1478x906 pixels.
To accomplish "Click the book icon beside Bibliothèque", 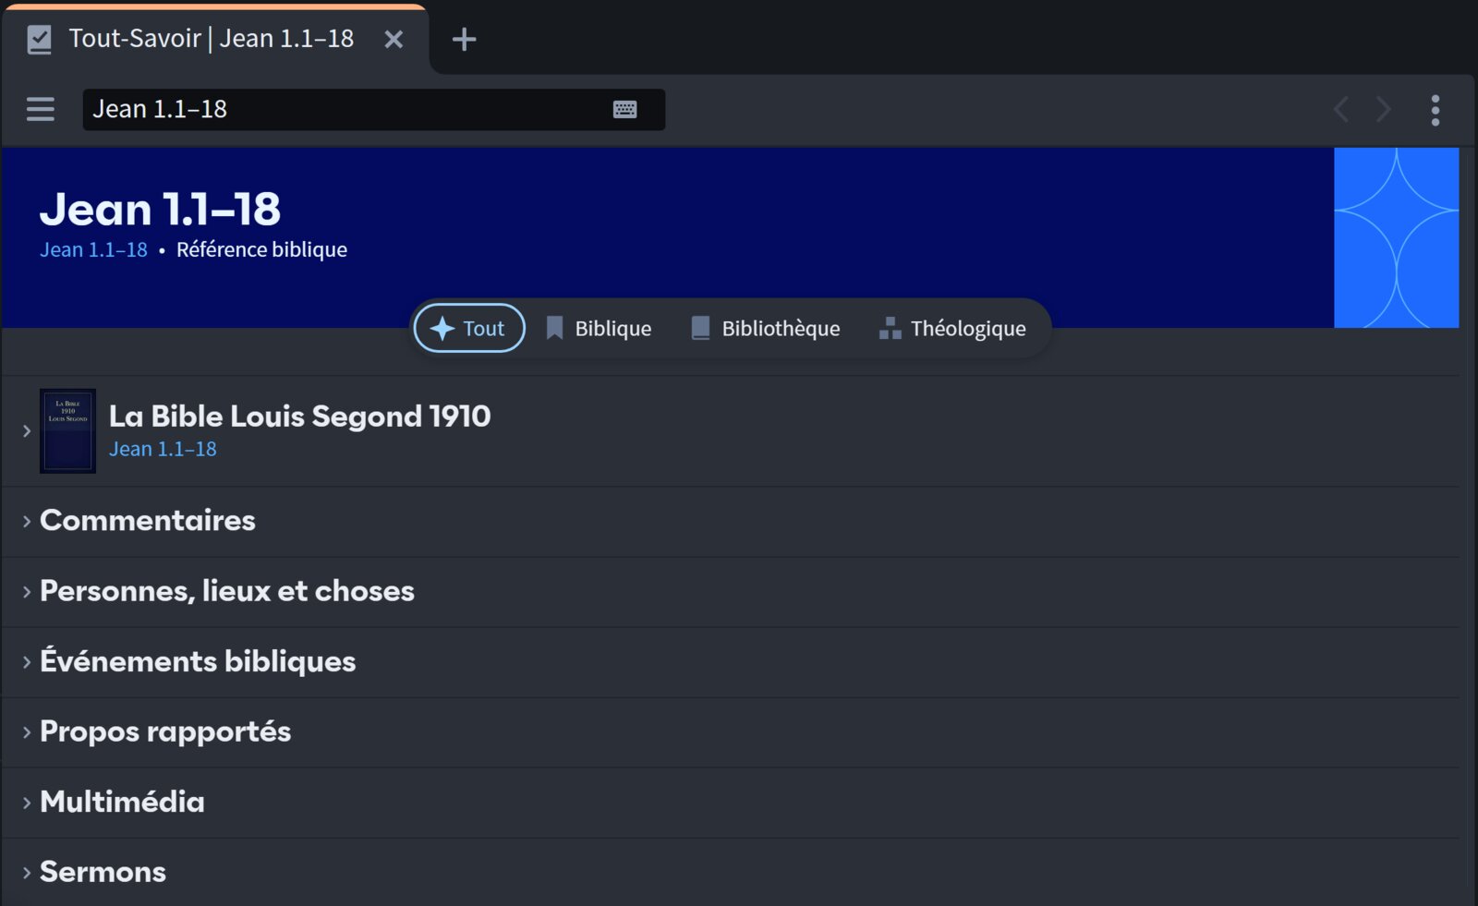I will 699,328.
